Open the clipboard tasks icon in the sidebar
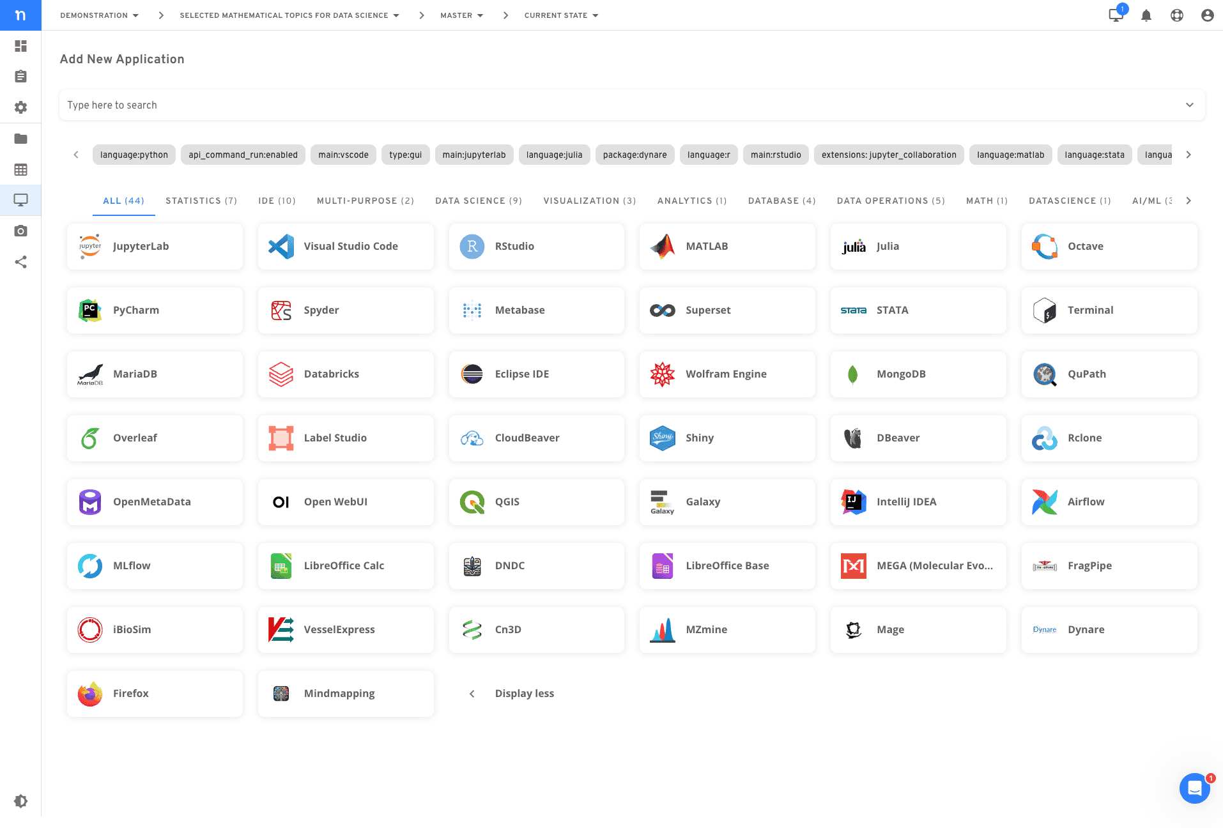The width and height of the screenshot is (1223, 828). 20,77
